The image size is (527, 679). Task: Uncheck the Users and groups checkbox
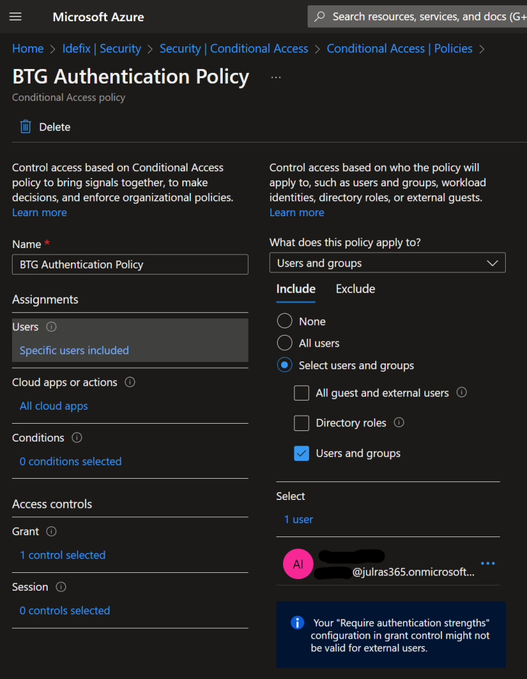click(302, 454)
